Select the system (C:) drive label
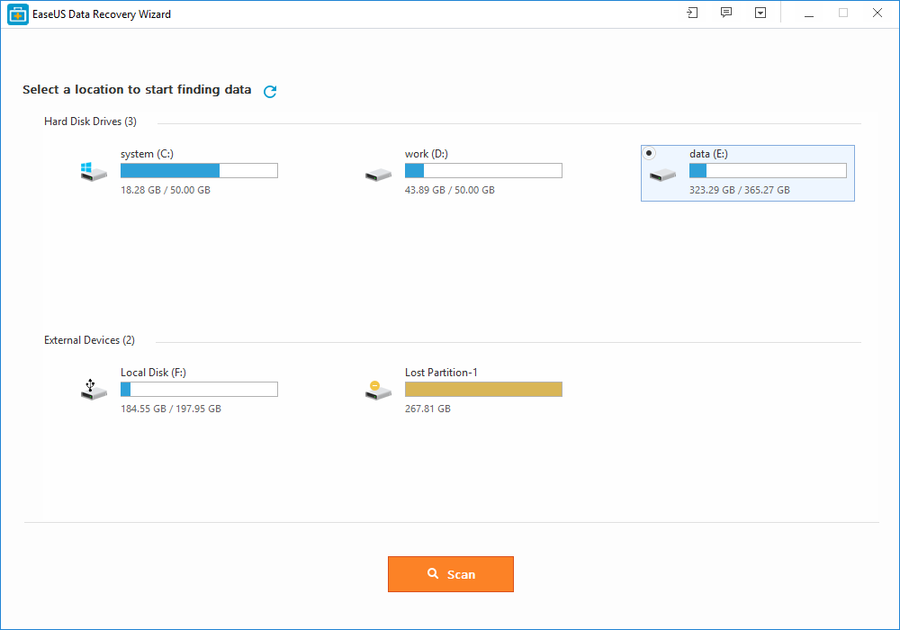Viewport: 900px width, 630px height. (147, 154)
